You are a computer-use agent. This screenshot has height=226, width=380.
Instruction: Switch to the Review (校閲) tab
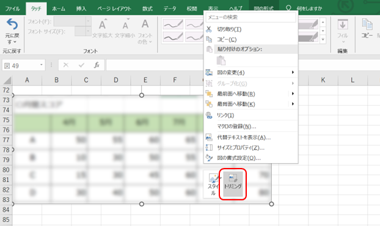[x=192, y=9]
